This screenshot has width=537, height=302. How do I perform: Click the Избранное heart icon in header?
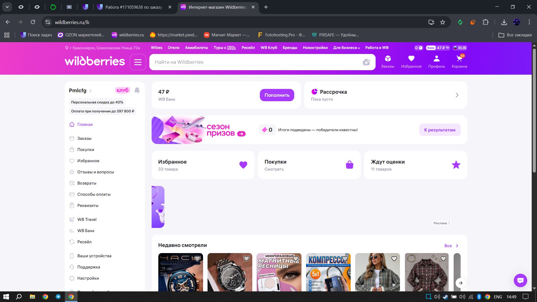[411, 59]
